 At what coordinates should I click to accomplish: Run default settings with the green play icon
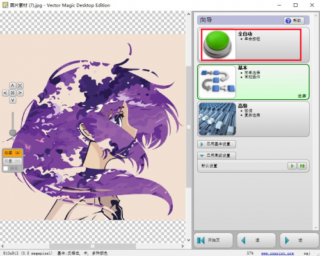[292, 166]
